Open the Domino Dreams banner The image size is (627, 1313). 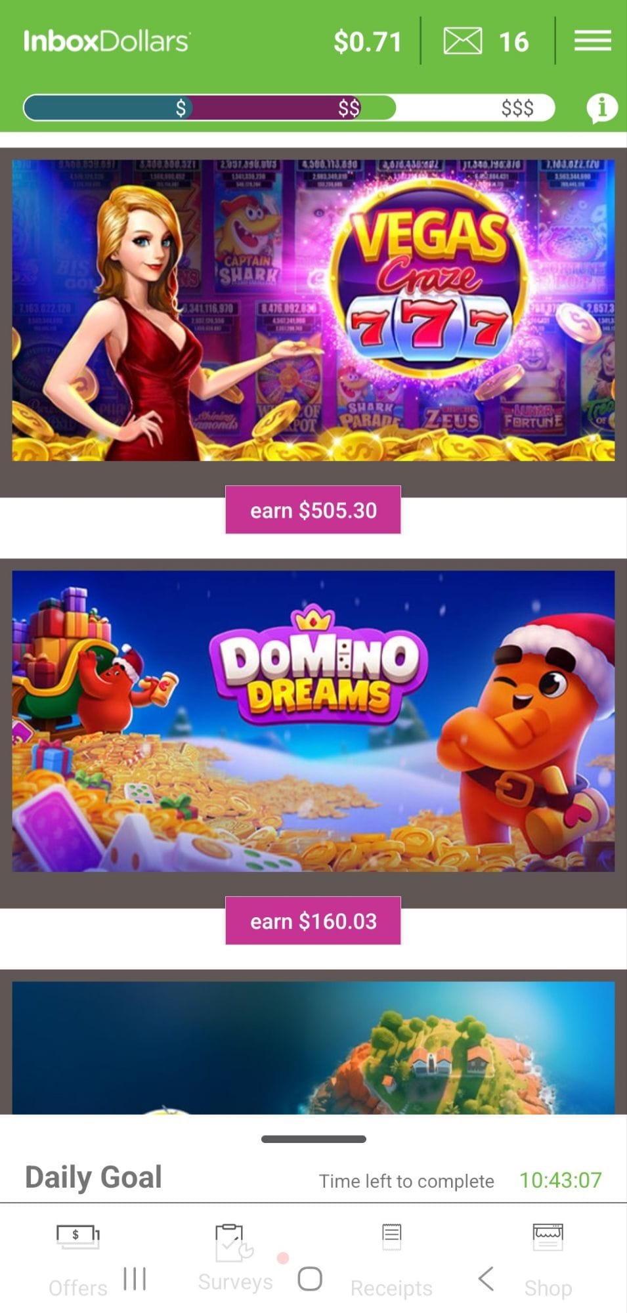point(313,721)
